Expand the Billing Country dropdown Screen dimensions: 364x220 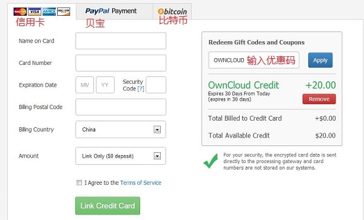[x=121, y=129]
